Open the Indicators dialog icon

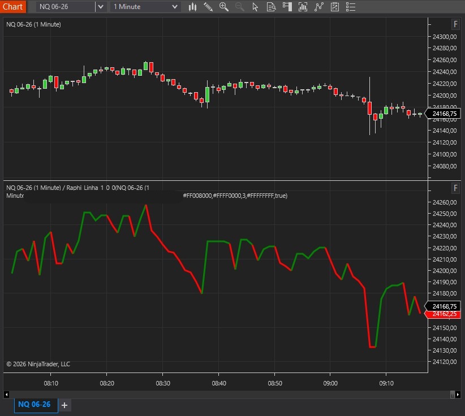click(x=319, y=7)
